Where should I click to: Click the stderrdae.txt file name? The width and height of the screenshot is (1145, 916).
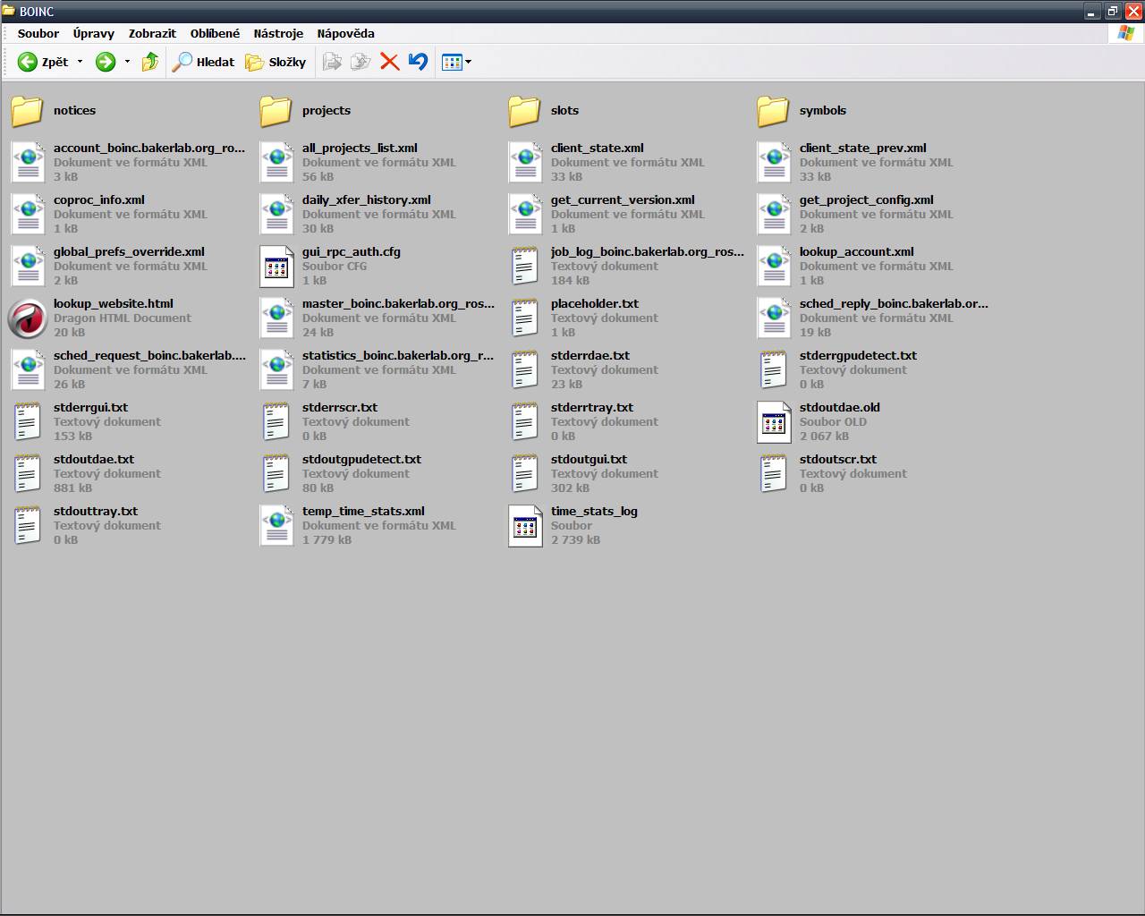(x=590, y=356)
